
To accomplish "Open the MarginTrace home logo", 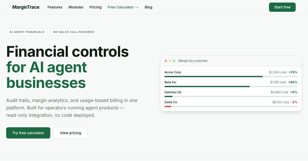I will 26,7.
